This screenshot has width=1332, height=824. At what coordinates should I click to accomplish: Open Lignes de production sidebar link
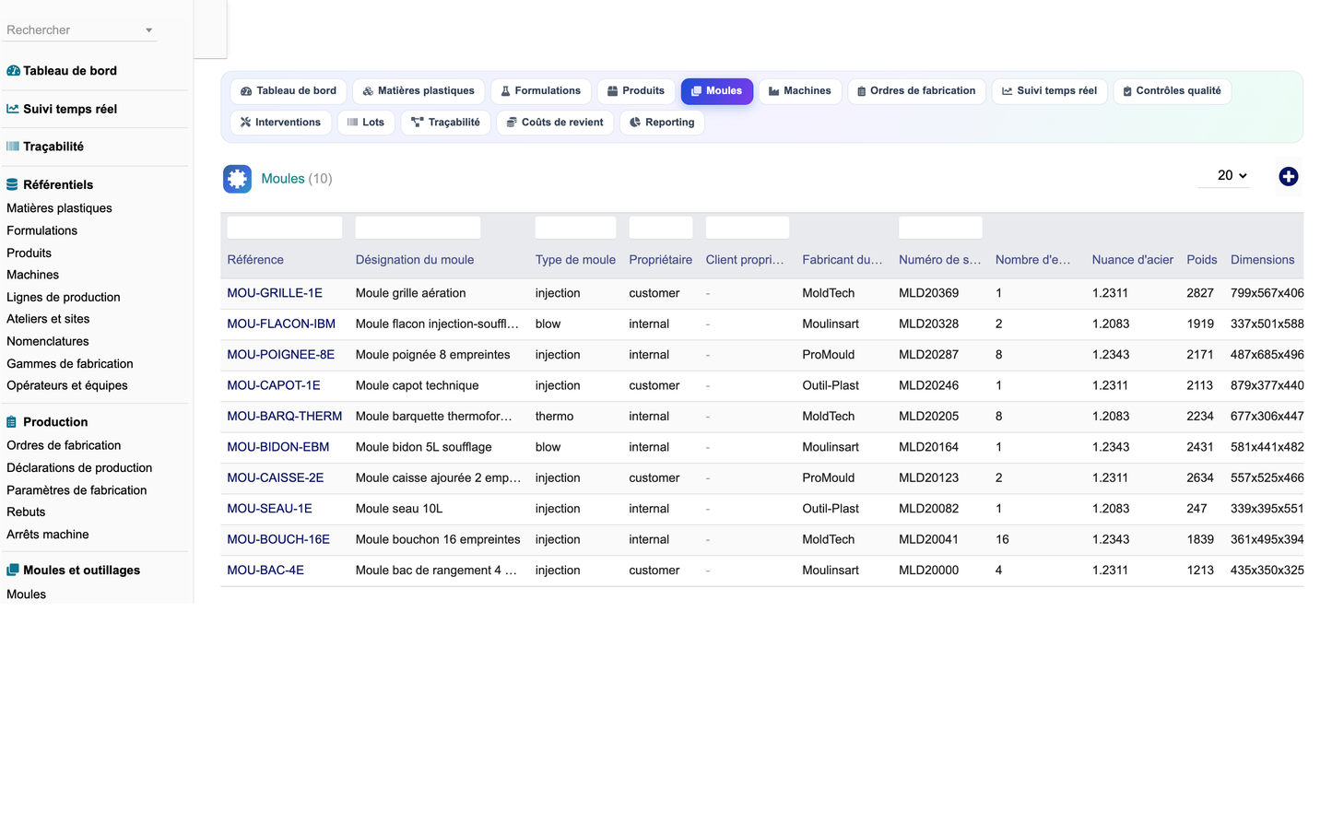[63, 297]
